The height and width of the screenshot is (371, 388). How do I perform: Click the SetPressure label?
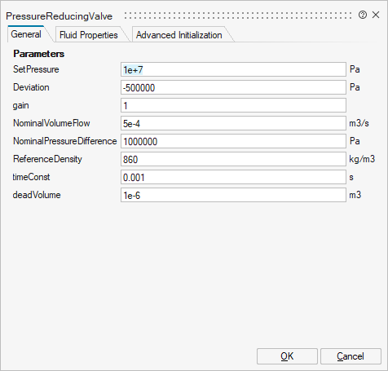[36, 69]
